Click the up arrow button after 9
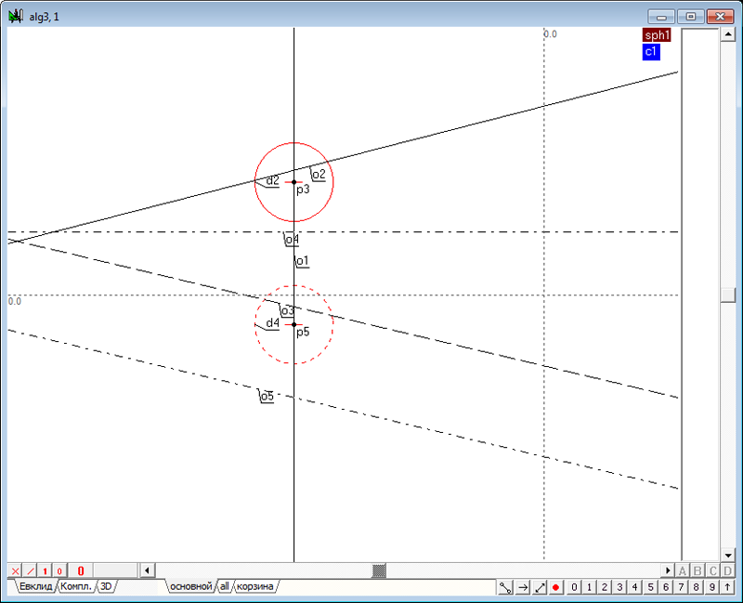Screen dimensions: 743x603 coord(727,587)
